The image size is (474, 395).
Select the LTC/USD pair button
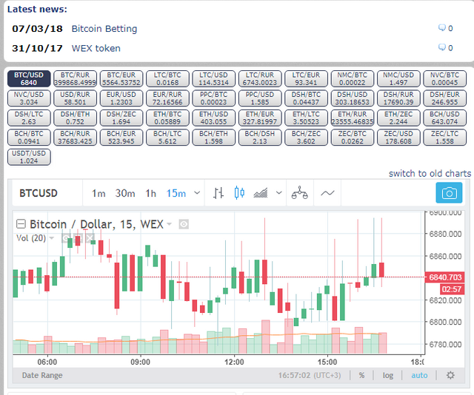pyautogui.click(x=213, y=79)
